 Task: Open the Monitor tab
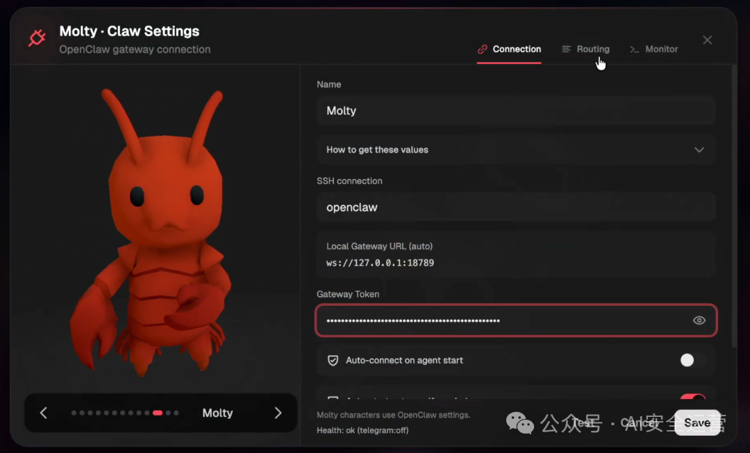(x=654, y=49)
